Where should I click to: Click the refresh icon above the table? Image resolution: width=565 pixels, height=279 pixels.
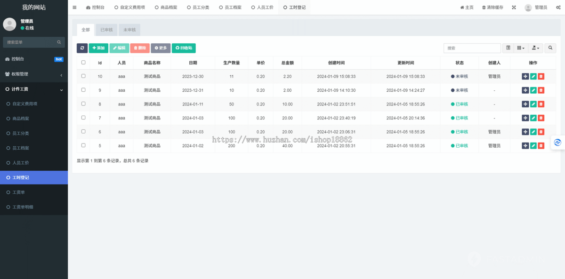[82, 48]
